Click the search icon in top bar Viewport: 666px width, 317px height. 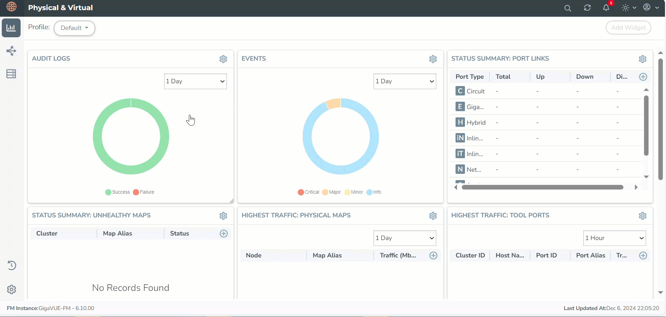tap(568, 8)
